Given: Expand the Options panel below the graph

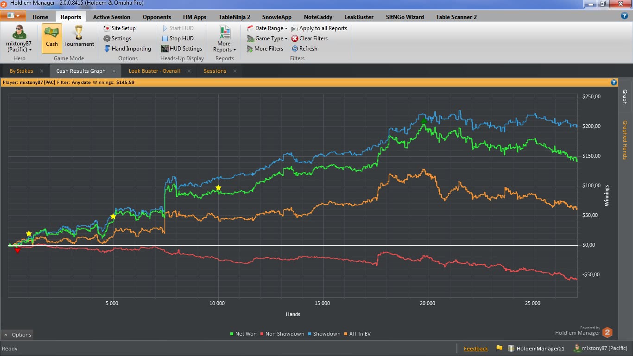Looking at the screenshot, I should click(x=18, y=335).
